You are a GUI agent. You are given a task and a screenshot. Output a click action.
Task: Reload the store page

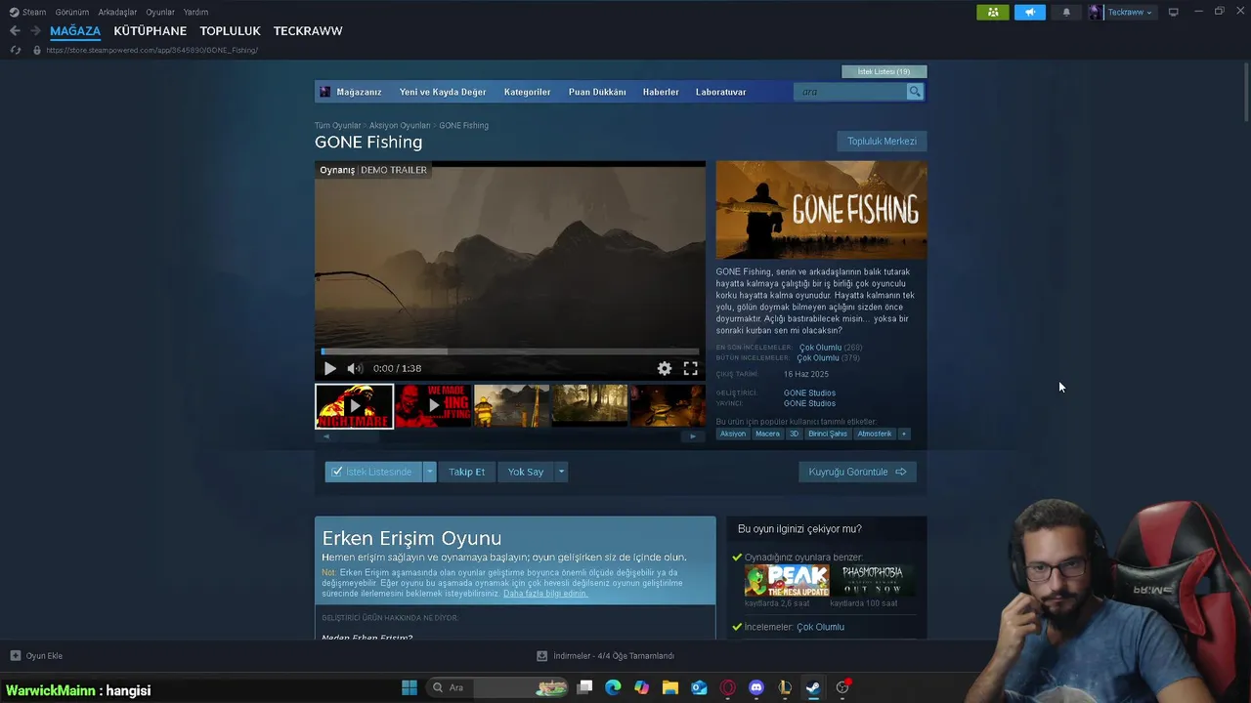(16, 50)
